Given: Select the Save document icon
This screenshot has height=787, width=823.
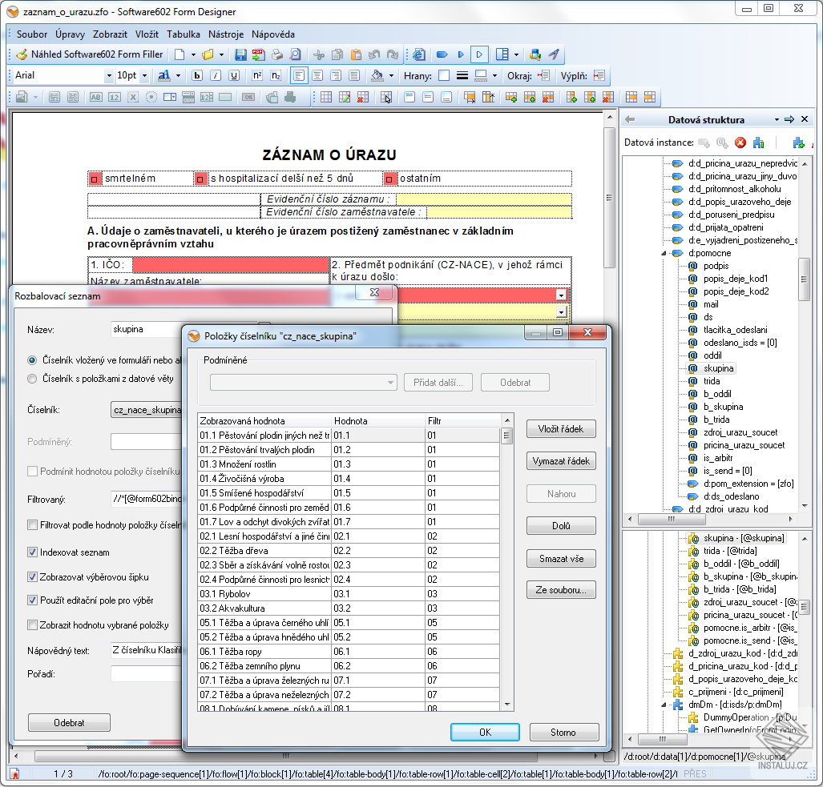Looking at the screenshot, I should point(240,55).
